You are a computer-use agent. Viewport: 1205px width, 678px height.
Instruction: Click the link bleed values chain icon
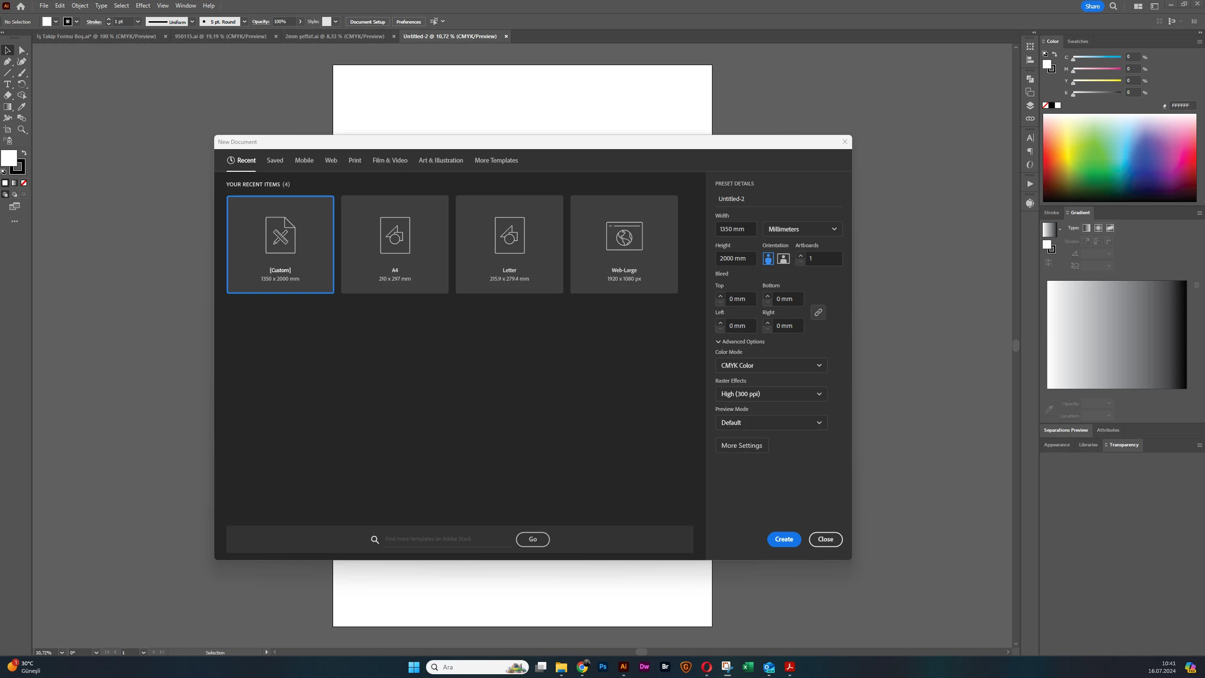coord(818,312)
